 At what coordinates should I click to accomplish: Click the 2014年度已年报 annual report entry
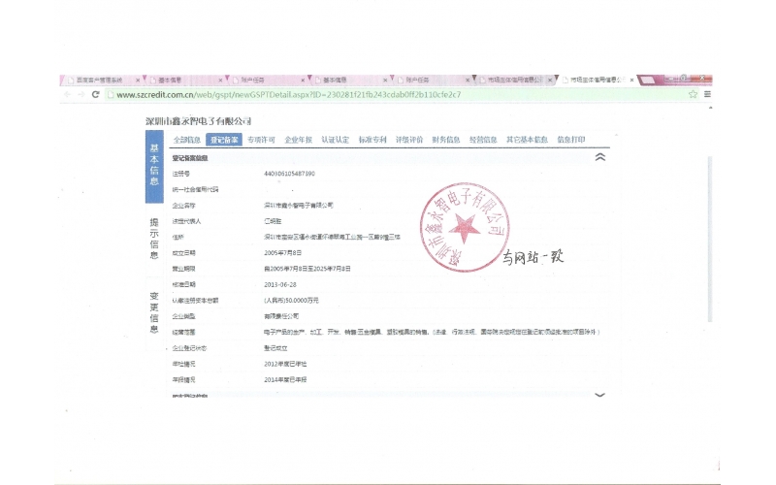[x=285, y=379]
